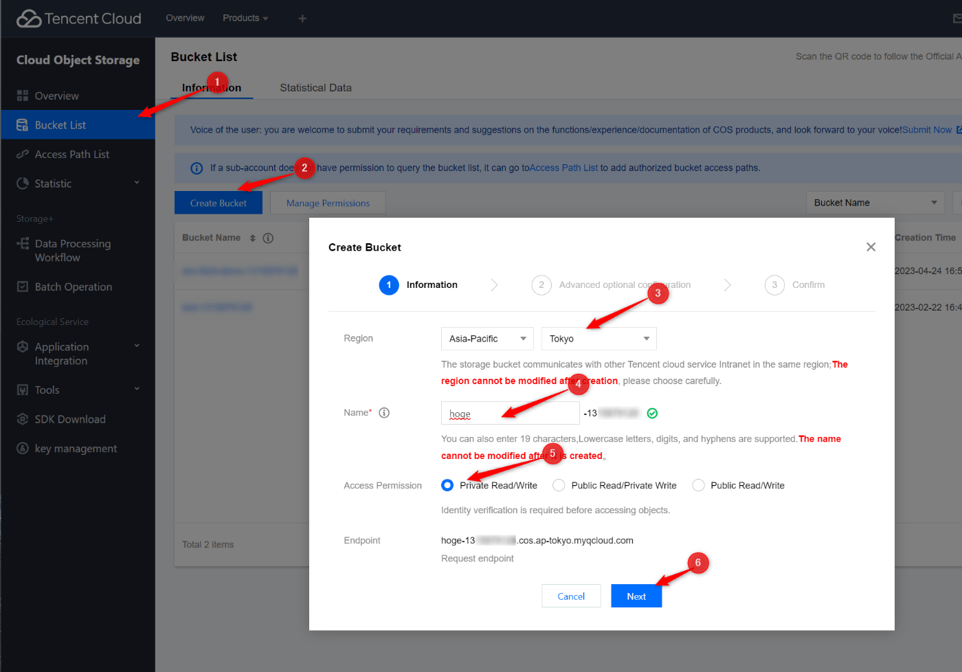
Task: Open the Asia-Pacific region dropdown
Action: [487, 338]
